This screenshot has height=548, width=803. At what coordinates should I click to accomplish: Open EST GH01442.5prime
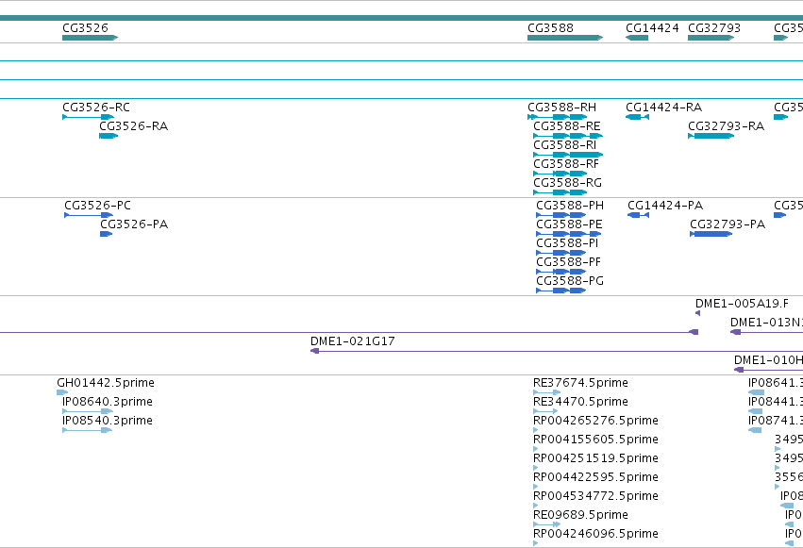pyautogui.click(x=106, y=383)
